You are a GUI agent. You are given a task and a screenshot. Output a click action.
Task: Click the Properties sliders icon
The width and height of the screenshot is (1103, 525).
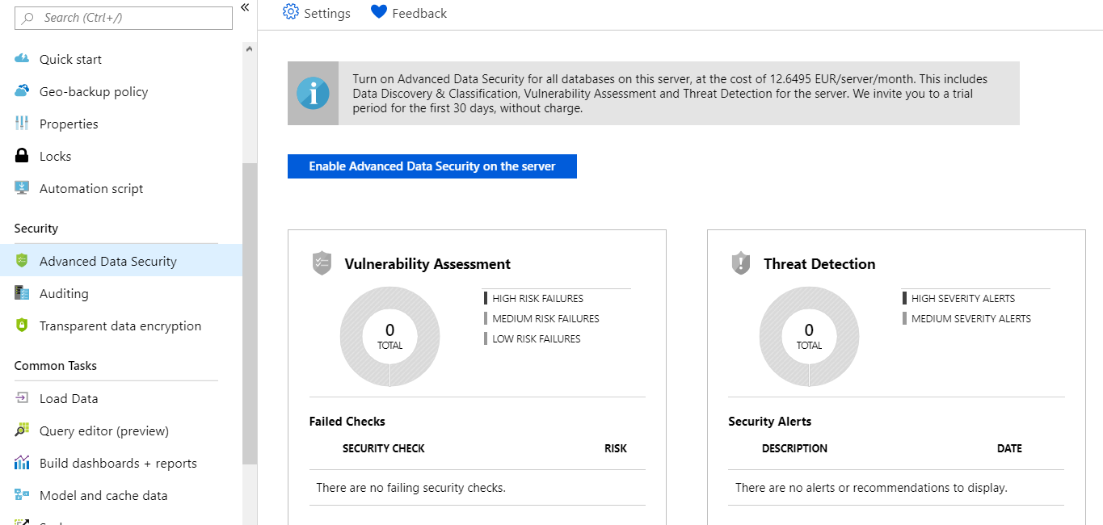tap(23, 124)
